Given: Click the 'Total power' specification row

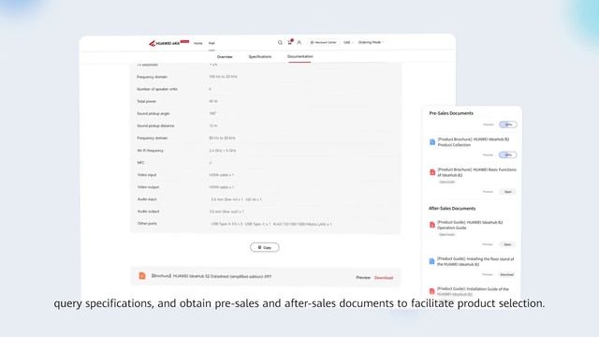Looking at the screenshot, I should click(x=266, y=101).
